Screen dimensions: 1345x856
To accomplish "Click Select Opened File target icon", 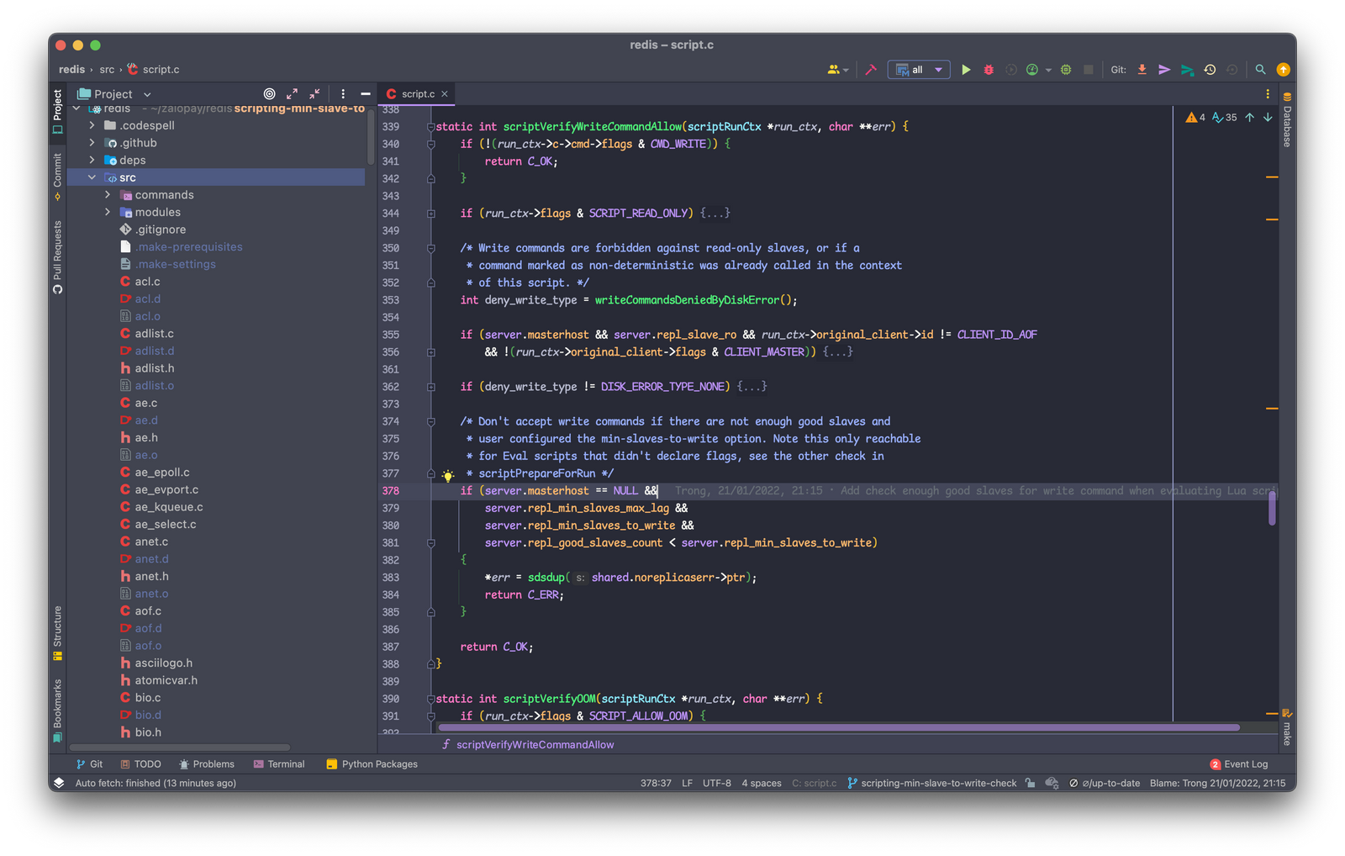I will [269, 94].
